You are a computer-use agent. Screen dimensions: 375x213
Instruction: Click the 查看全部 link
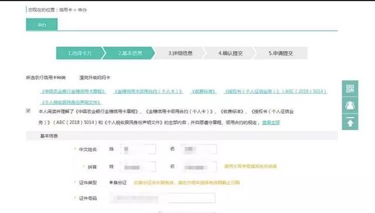pyautogui.click(x=271, y=122)
